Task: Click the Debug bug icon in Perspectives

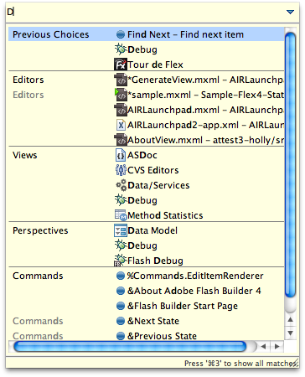Action: 121,245
